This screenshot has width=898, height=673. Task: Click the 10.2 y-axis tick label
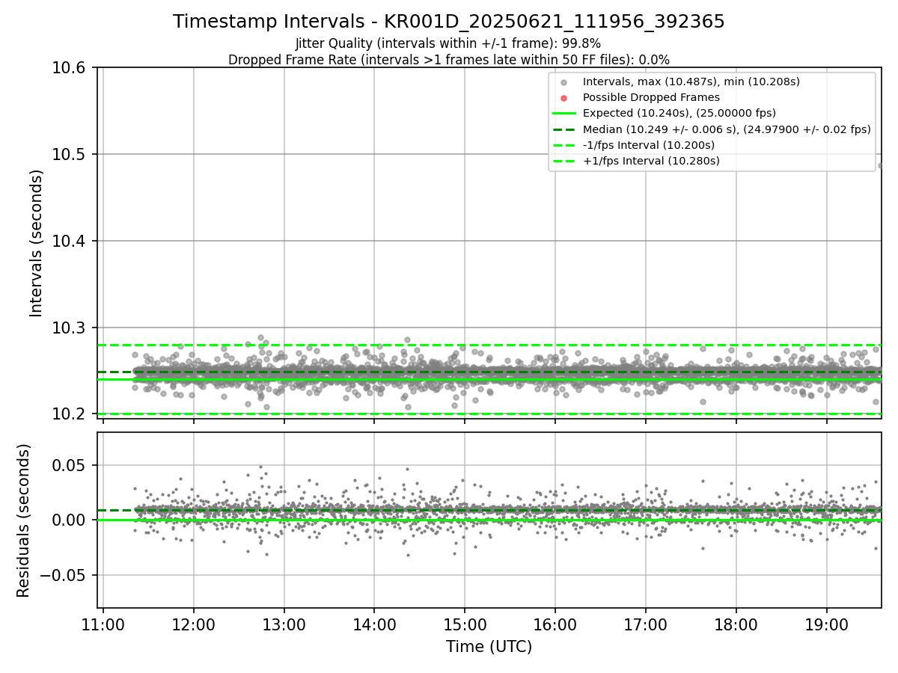(70, 414)
